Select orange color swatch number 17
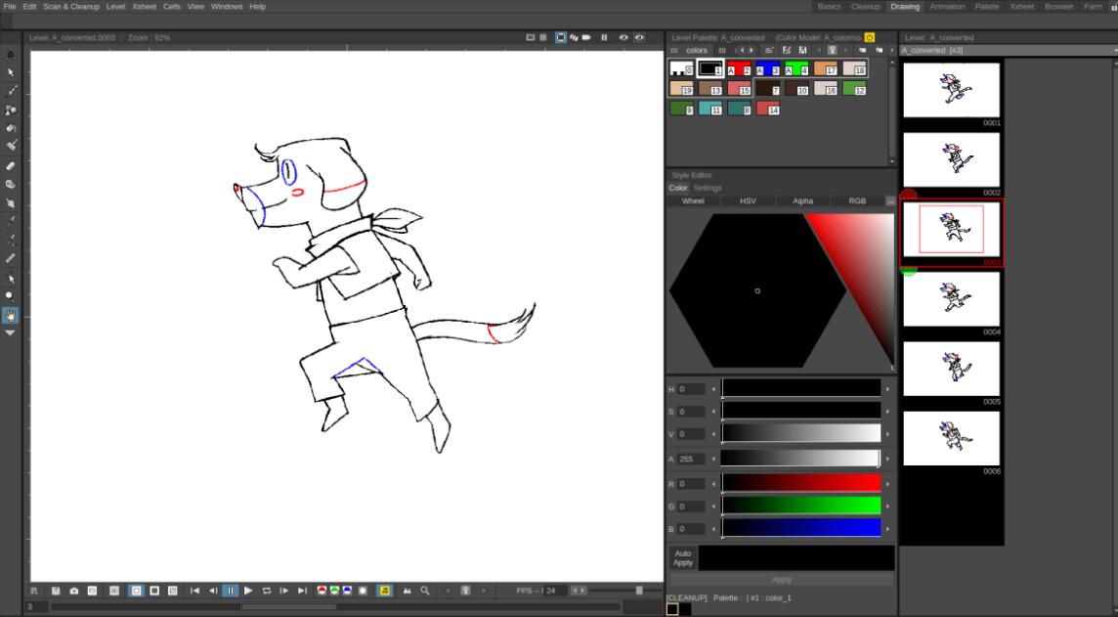The height and width of the screenshot is (617, 1118). pos(825,68)
